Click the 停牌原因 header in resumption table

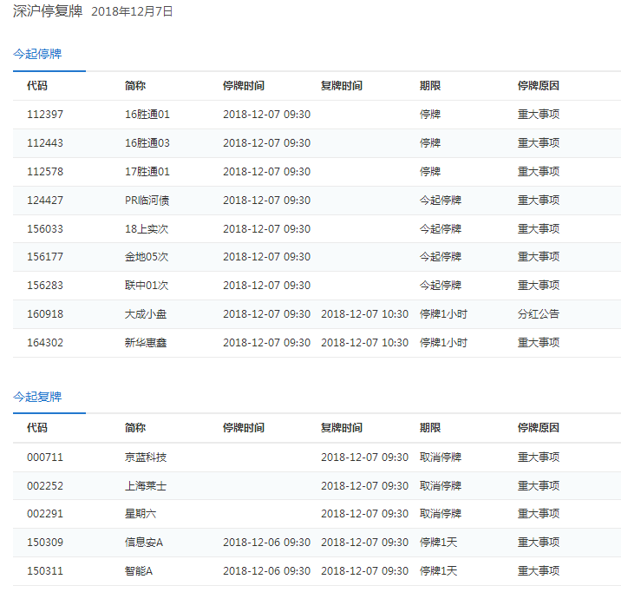[539, 428]
